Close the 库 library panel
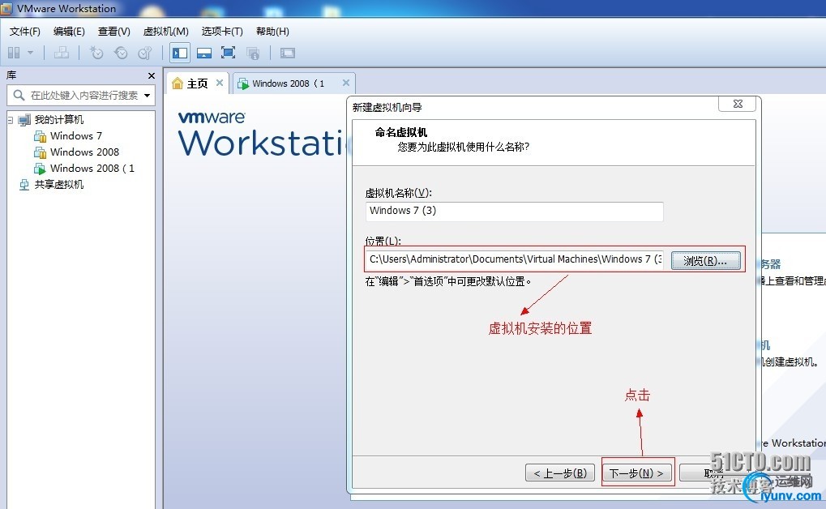 click(x=152, y=76)
